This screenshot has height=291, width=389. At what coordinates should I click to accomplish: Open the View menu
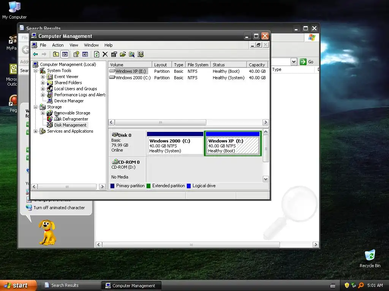(x=74, y=45)
